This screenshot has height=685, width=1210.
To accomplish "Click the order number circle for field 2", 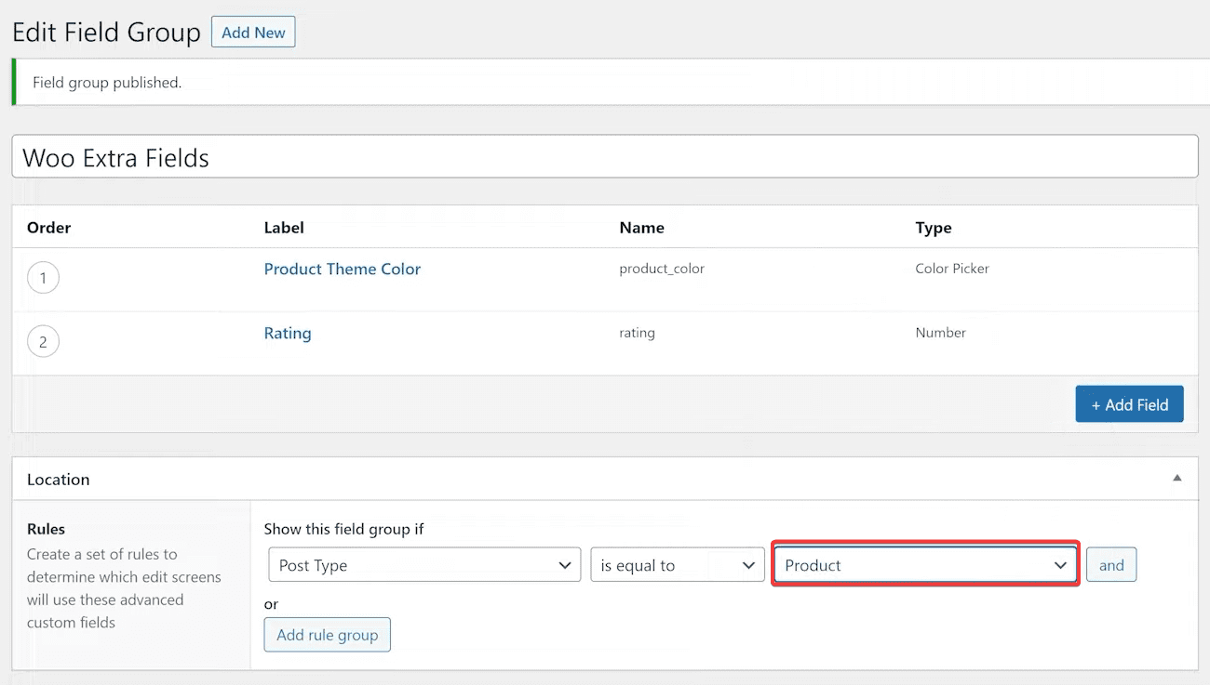I will click(43, 341).
